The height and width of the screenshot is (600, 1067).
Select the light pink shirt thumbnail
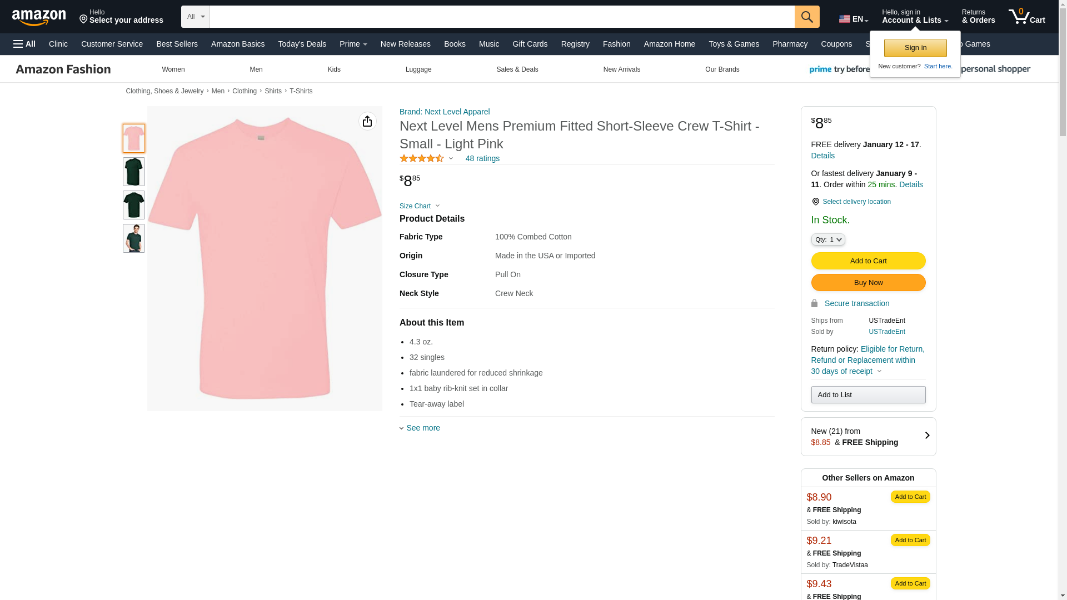tap(133, 138)
